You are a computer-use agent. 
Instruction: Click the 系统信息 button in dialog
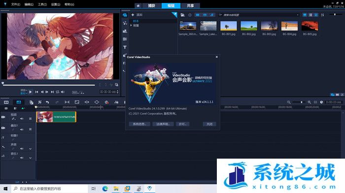point(139,124)
